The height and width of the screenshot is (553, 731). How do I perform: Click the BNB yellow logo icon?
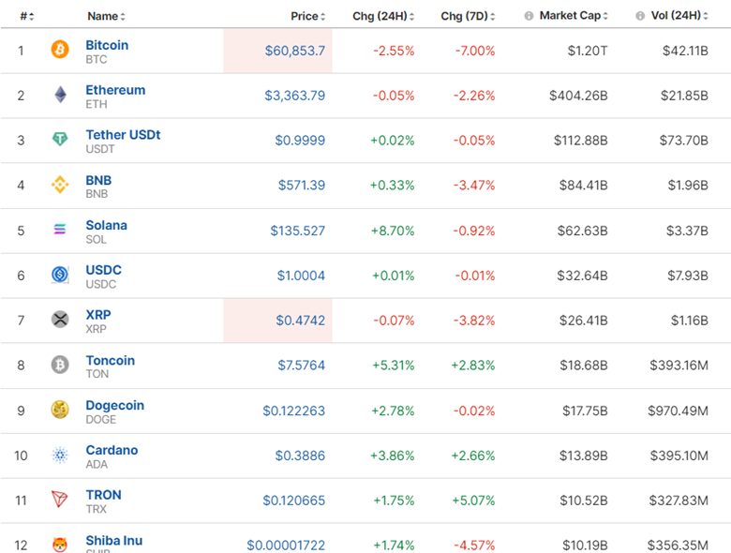60,185
